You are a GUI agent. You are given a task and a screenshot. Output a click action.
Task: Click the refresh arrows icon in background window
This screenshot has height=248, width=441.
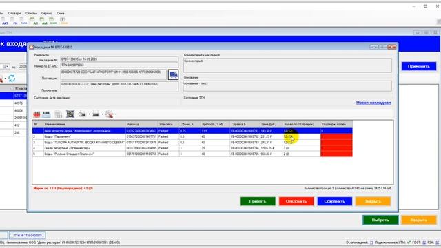coord(12,78)
